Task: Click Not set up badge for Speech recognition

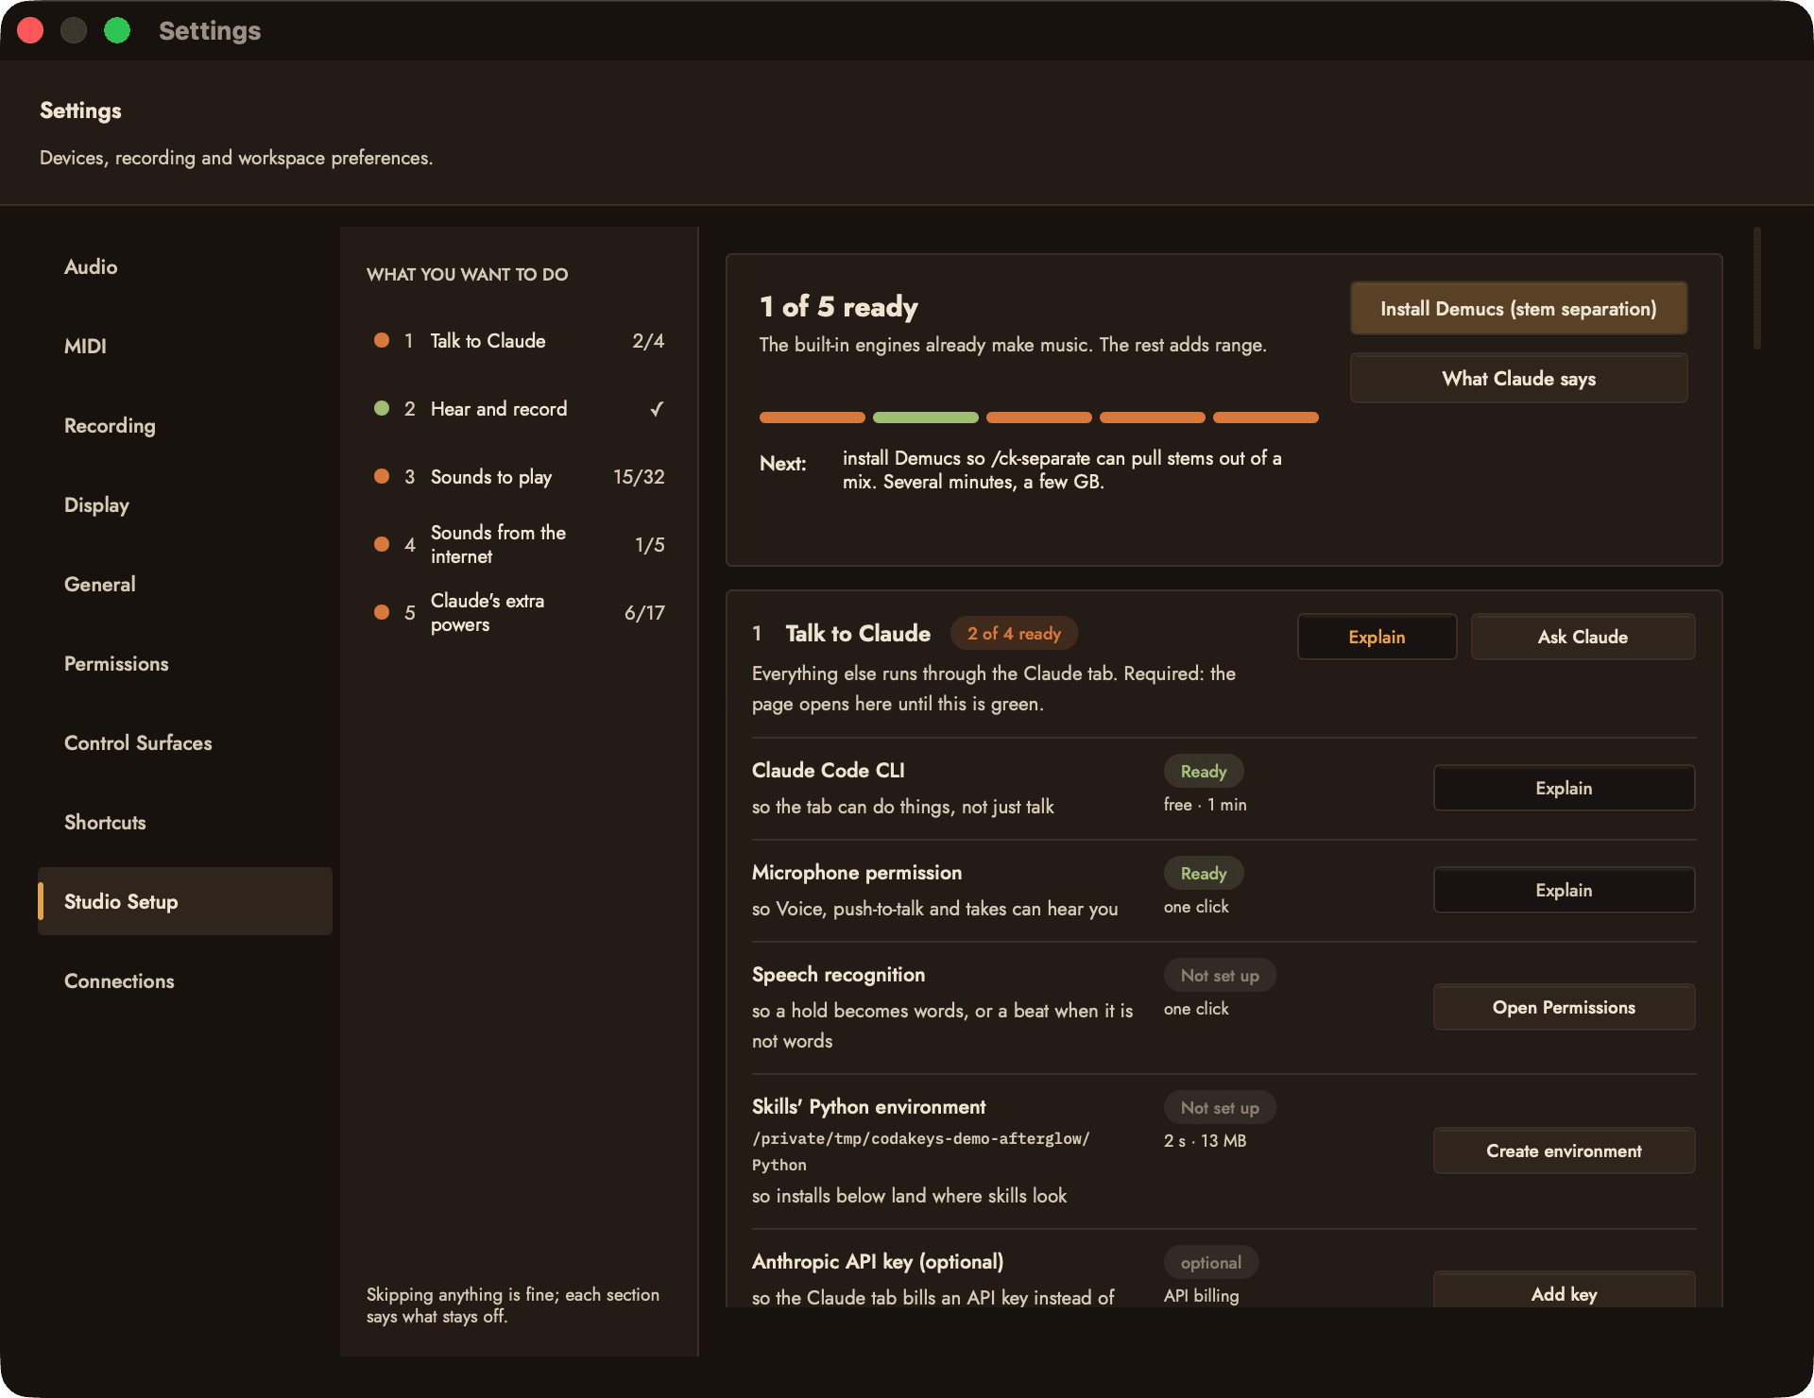Action: [x=1220, y=975]
